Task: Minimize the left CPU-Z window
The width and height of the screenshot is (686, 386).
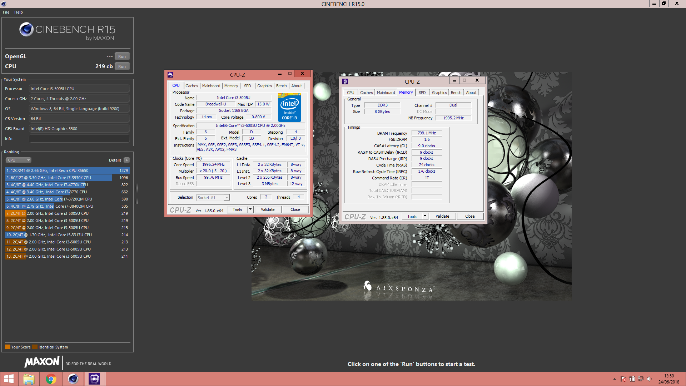Action: [x=280, y=74]
